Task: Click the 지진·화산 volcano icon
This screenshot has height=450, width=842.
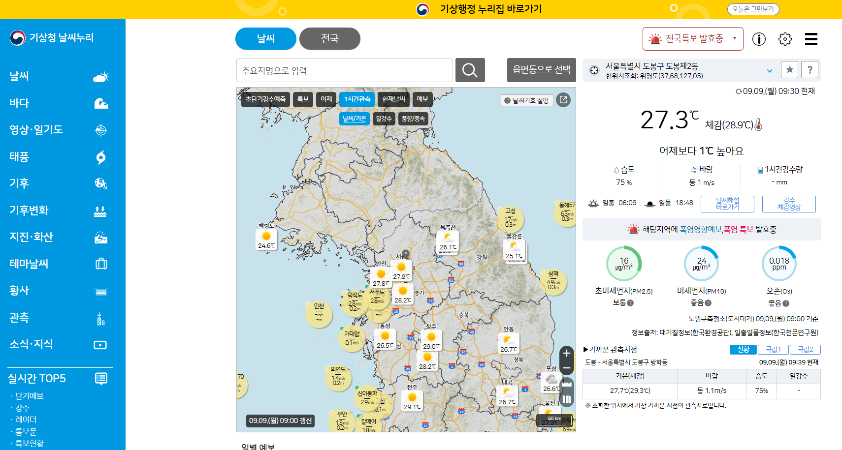Action: (101, 238)
